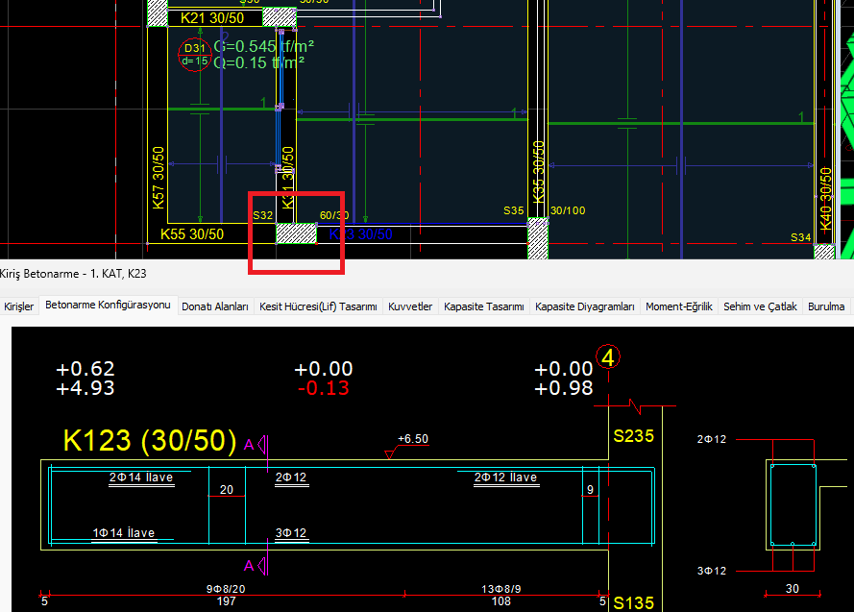The width and height of the screenshot is (854, 612).
Task: Click the beam cross-section rectangle drawing
Action: tap(792, 506)
